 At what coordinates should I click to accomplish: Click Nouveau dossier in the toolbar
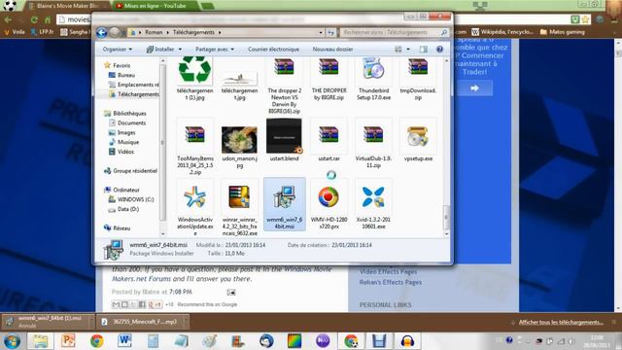click(332, 50)
